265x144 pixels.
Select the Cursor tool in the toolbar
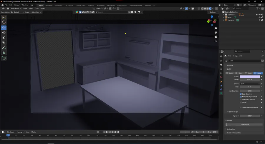point(4,22)
